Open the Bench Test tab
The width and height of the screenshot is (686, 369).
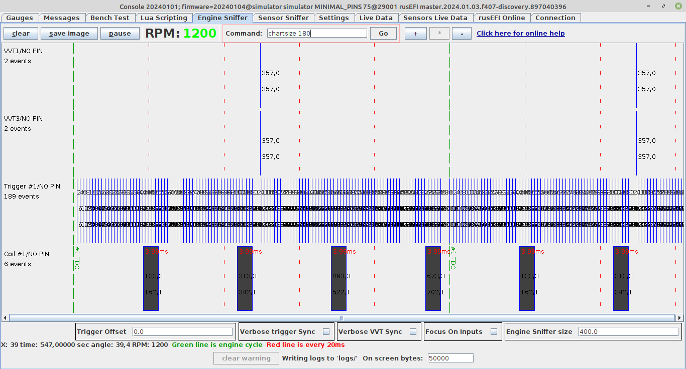(x=110, y=18)
